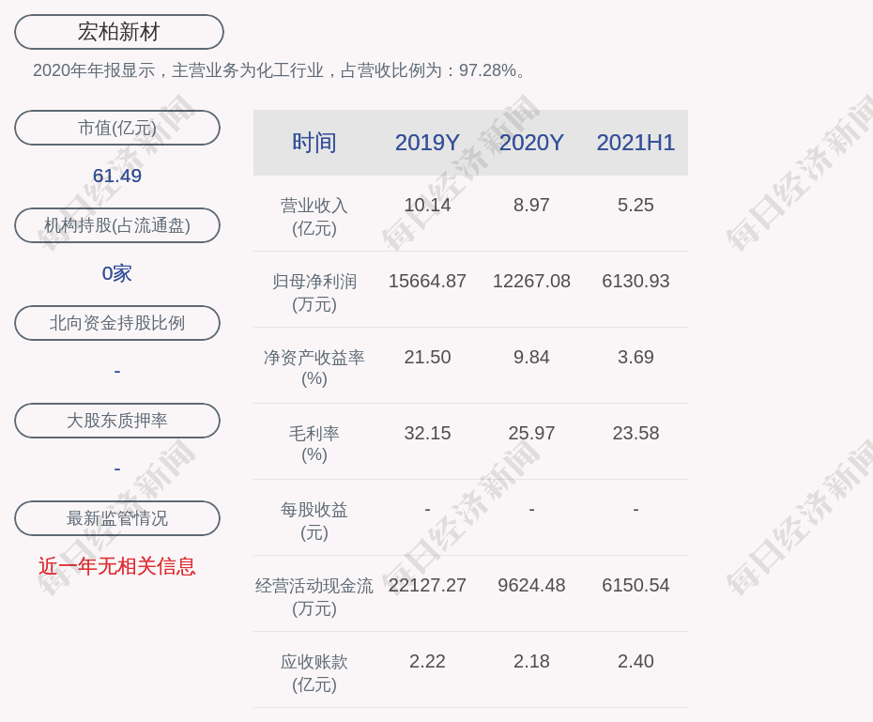Click the 大股东质押率 pill button
Screen dimensions: 873x722
[x=117, y=421]
